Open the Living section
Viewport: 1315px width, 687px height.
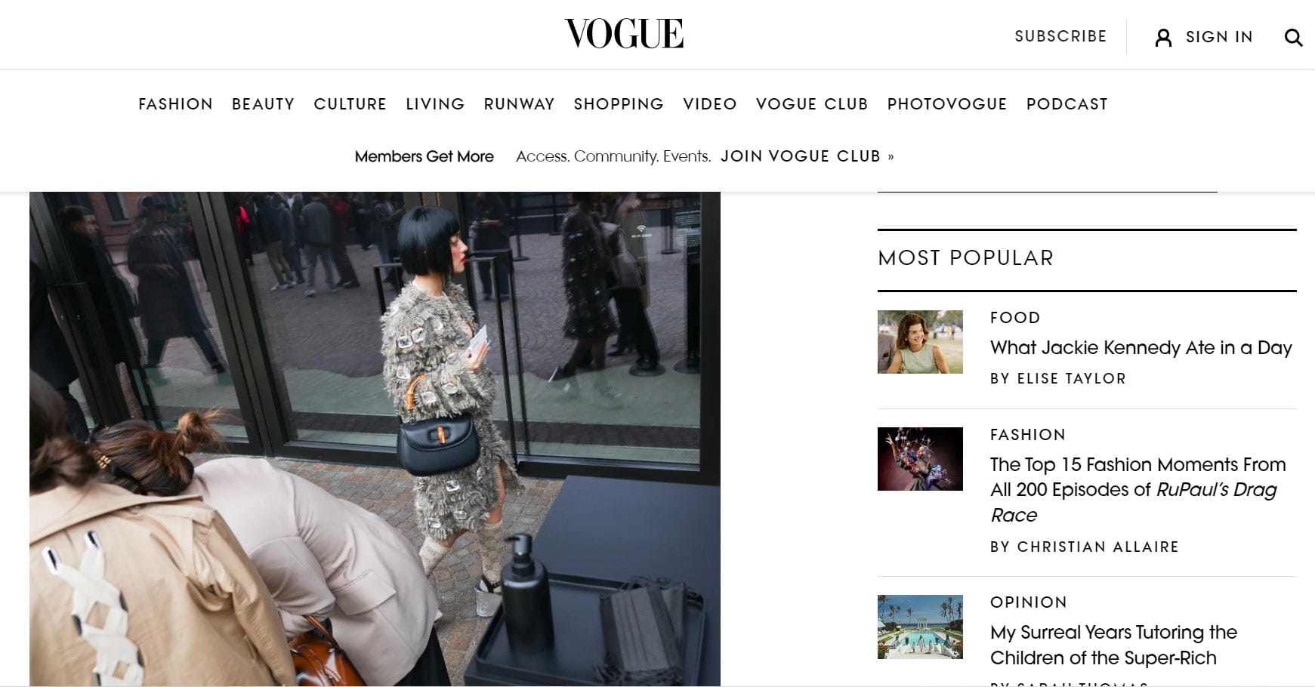435,104
